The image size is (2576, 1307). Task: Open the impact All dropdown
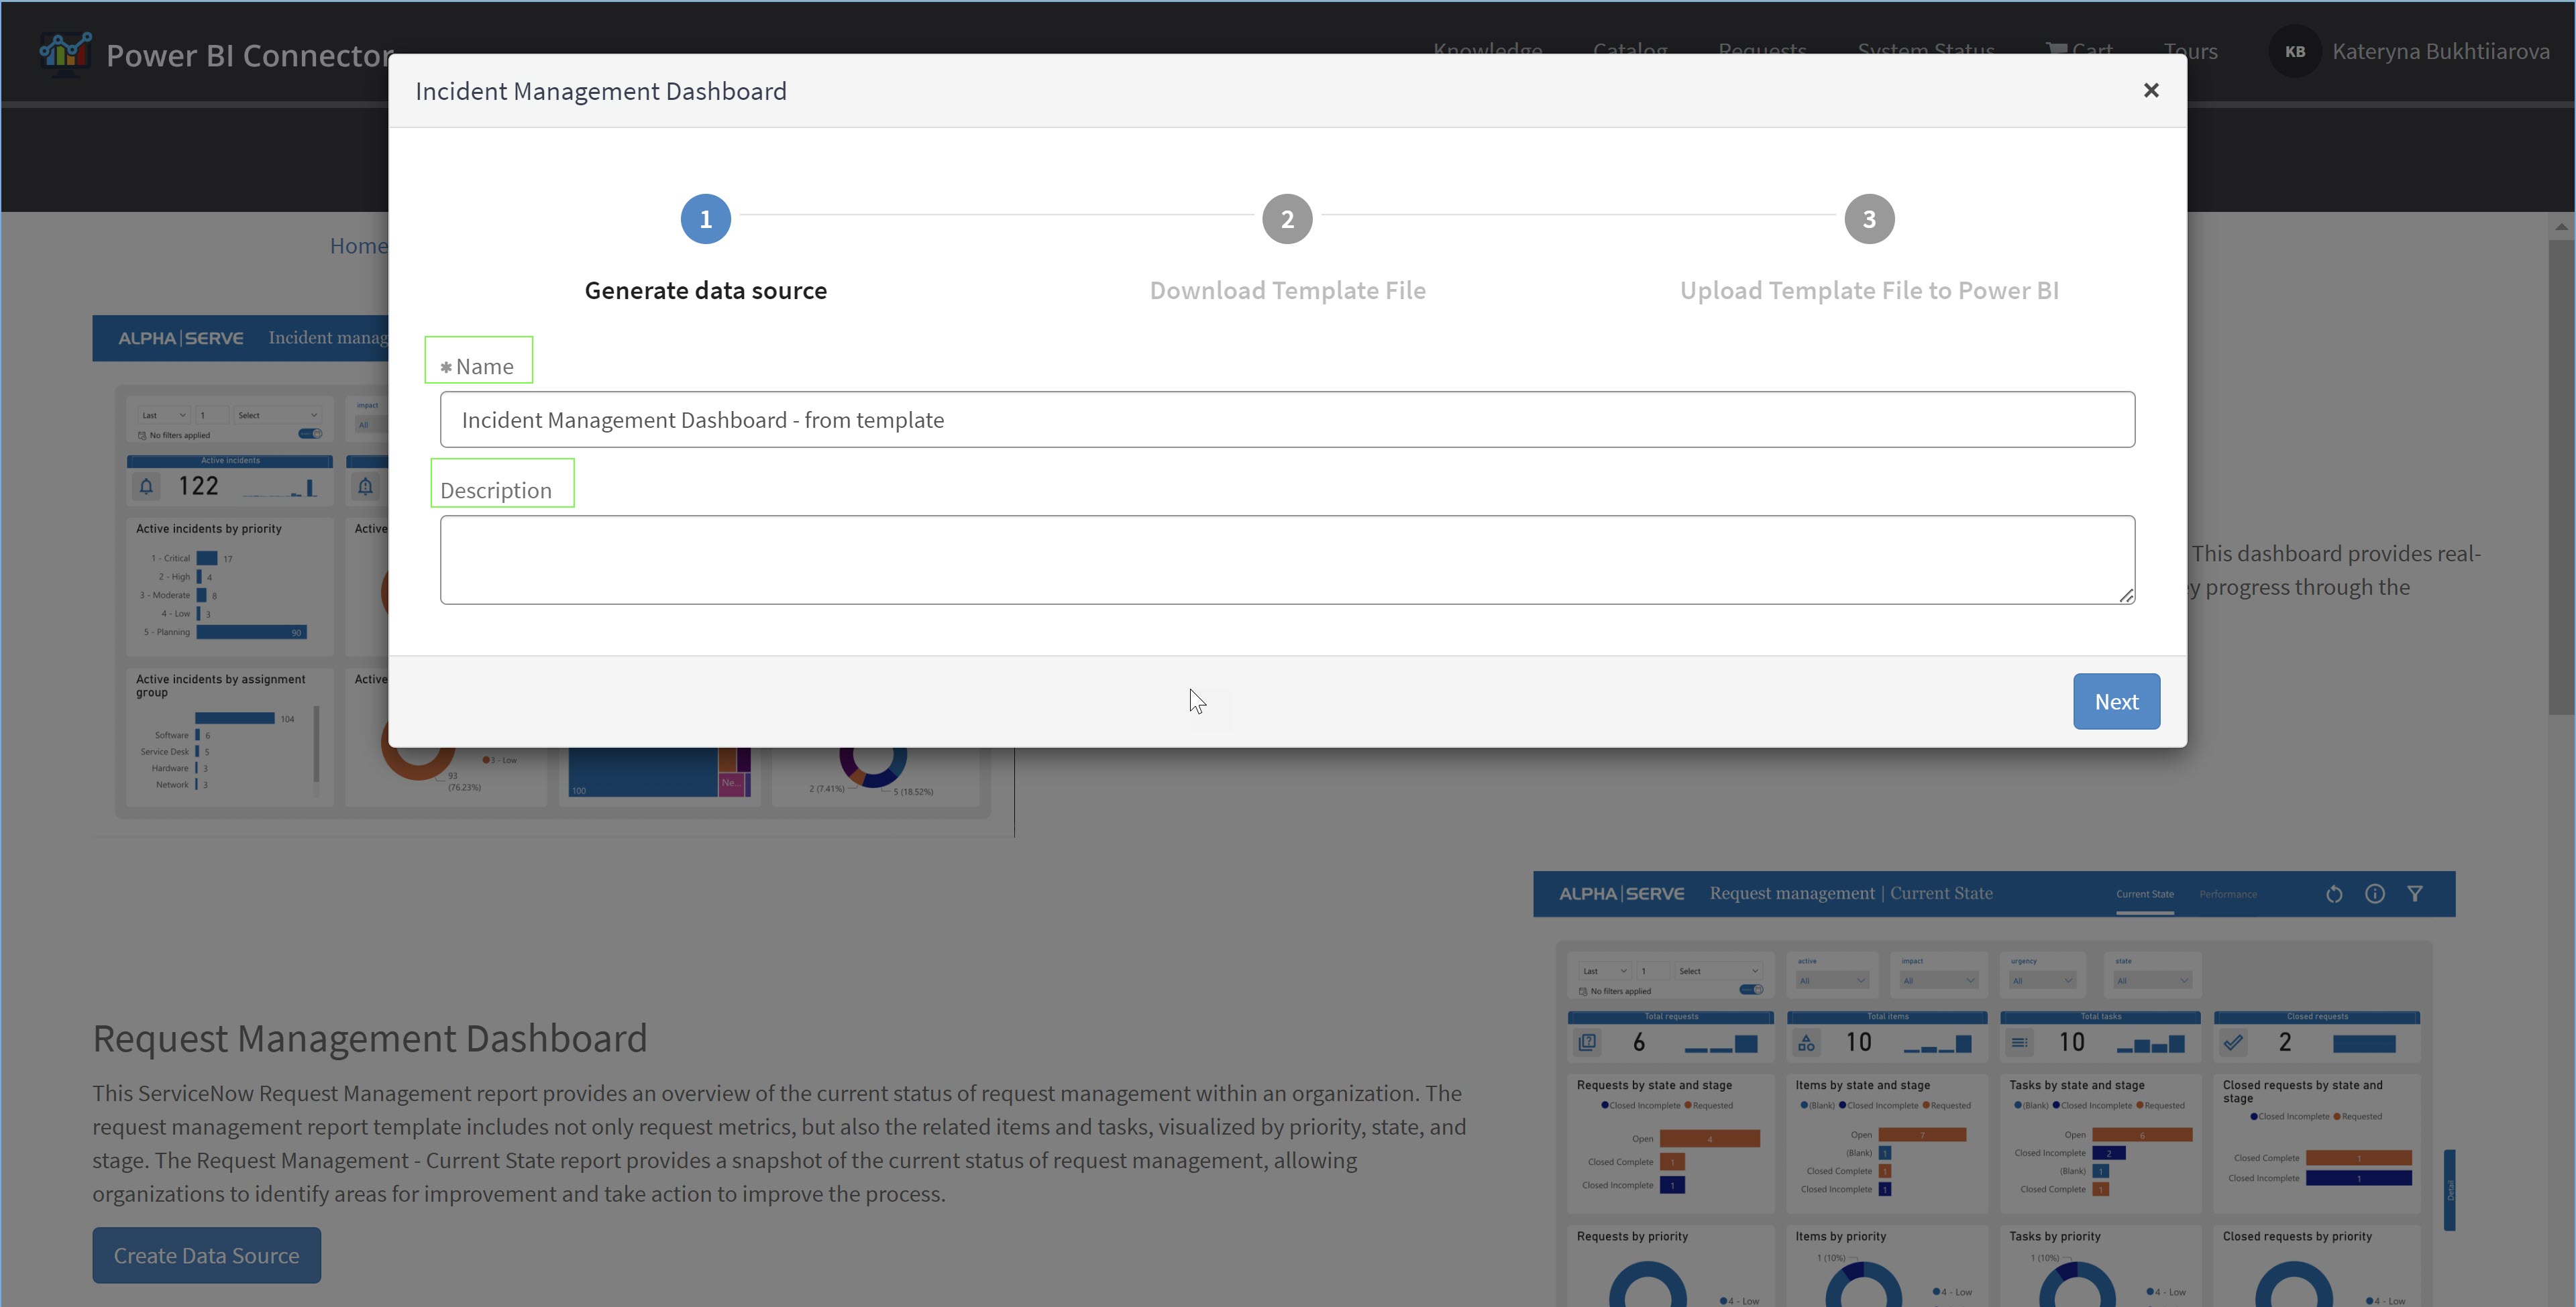coord(1938,981)
